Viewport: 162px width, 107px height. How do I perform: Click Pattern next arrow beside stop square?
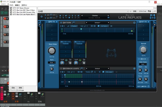click(64, 26)
